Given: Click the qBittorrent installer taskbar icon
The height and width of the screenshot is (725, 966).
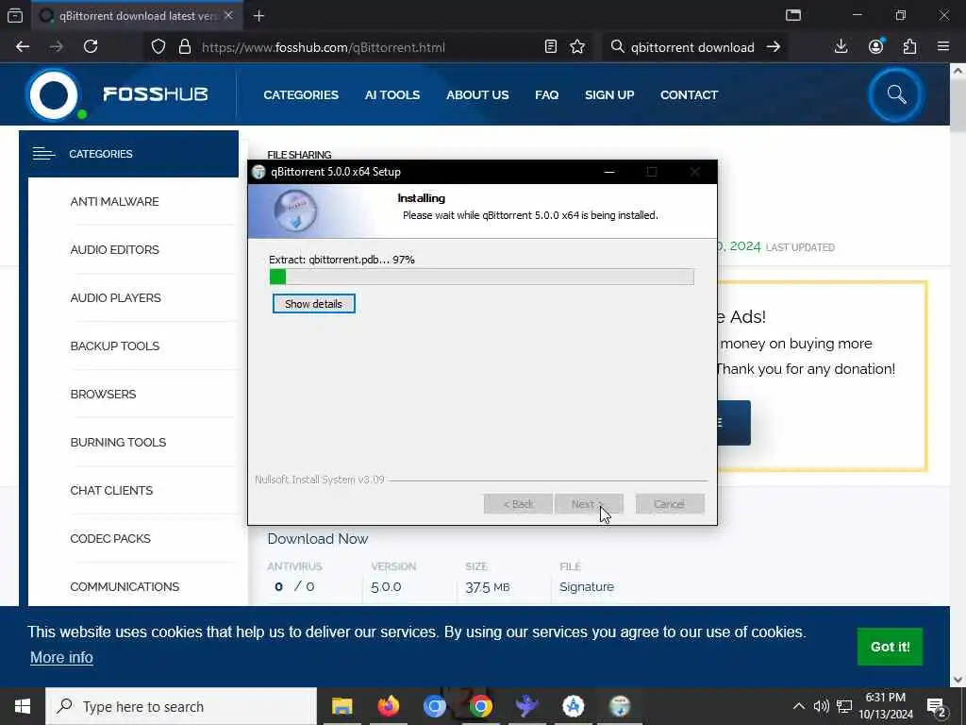Looking at the screenshot, I should tap(620, 706).
